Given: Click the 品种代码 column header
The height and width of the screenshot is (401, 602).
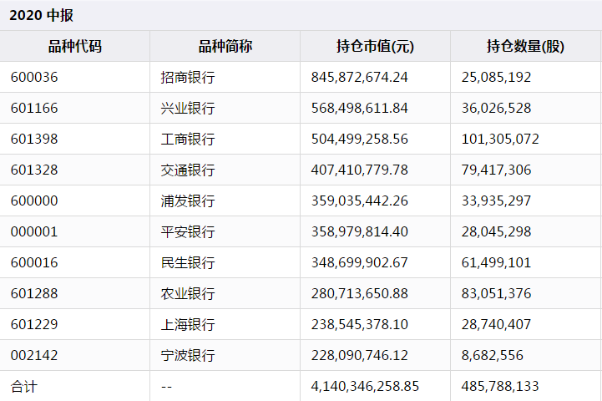Looking at the screenshot, I should (75, 47).
